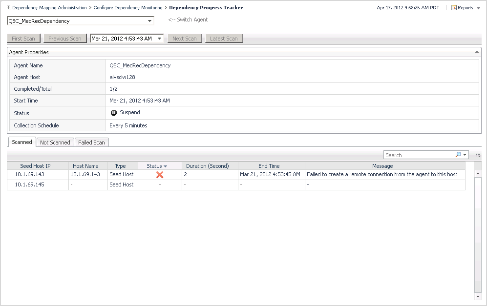Switch to the Scanned tab
The width and height of the screenshot is (487, 306).
coord(22,142)
